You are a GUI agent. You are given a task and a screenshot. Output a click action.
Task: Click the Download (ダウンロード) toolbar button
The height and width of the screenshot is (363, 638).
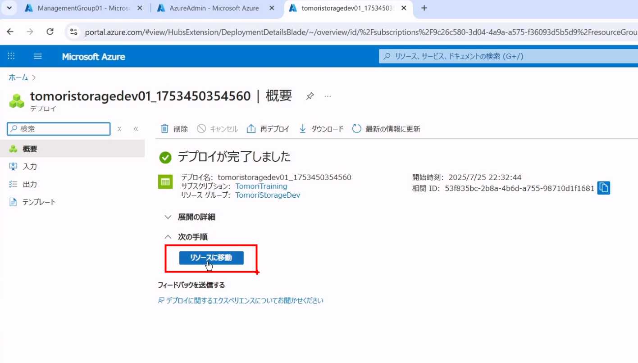[x=321, y=129]
